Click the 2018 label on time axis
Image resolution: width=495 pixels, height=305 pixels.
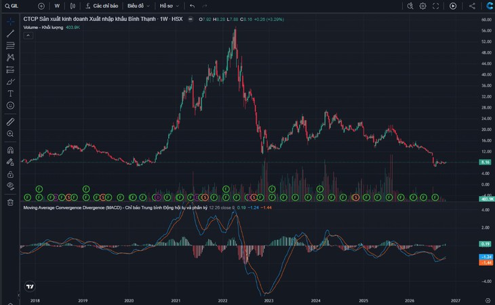point(35,300)
